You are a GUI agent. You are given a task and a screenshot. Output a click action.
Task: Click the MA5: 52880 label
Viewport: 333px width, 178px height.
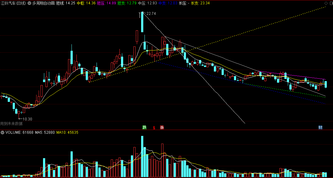(45, 132)
